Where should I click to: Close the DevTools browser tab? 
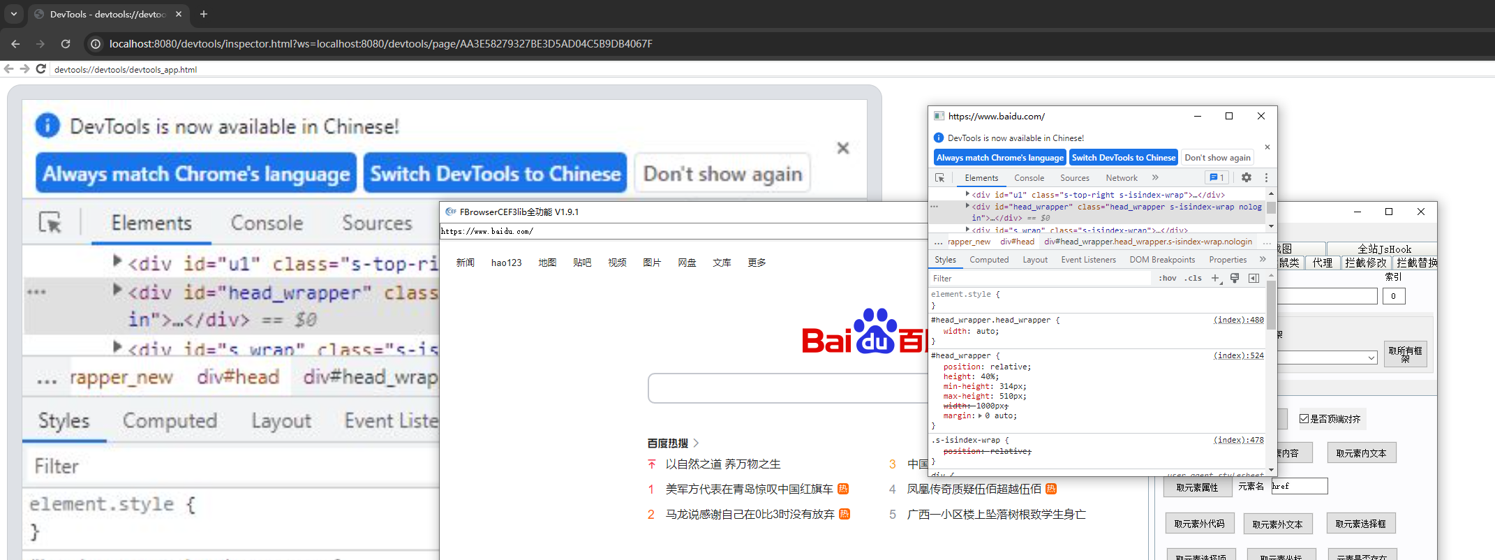[x=179, y=14]
